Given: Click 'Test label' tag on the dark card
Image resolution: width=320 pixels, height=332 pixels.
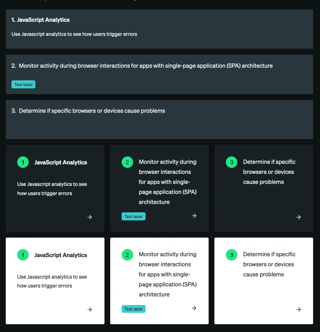Looking at the screenshot, I should pyautogui.click(x=133, y=217).
